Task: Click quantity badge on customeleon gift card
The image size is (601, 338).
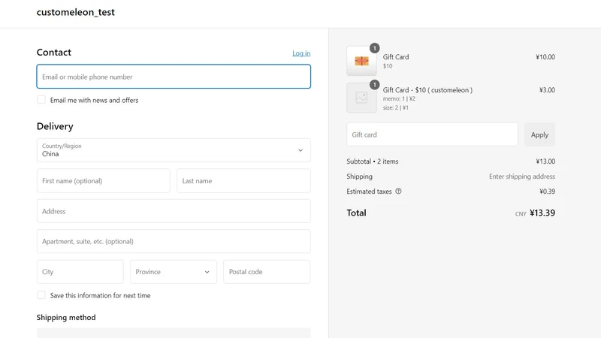Action: (374, 85)
